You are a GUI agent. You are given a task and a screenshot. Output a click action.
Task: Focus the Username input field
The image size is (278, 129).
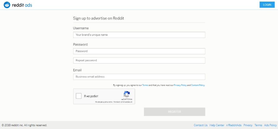click(139, 35)
